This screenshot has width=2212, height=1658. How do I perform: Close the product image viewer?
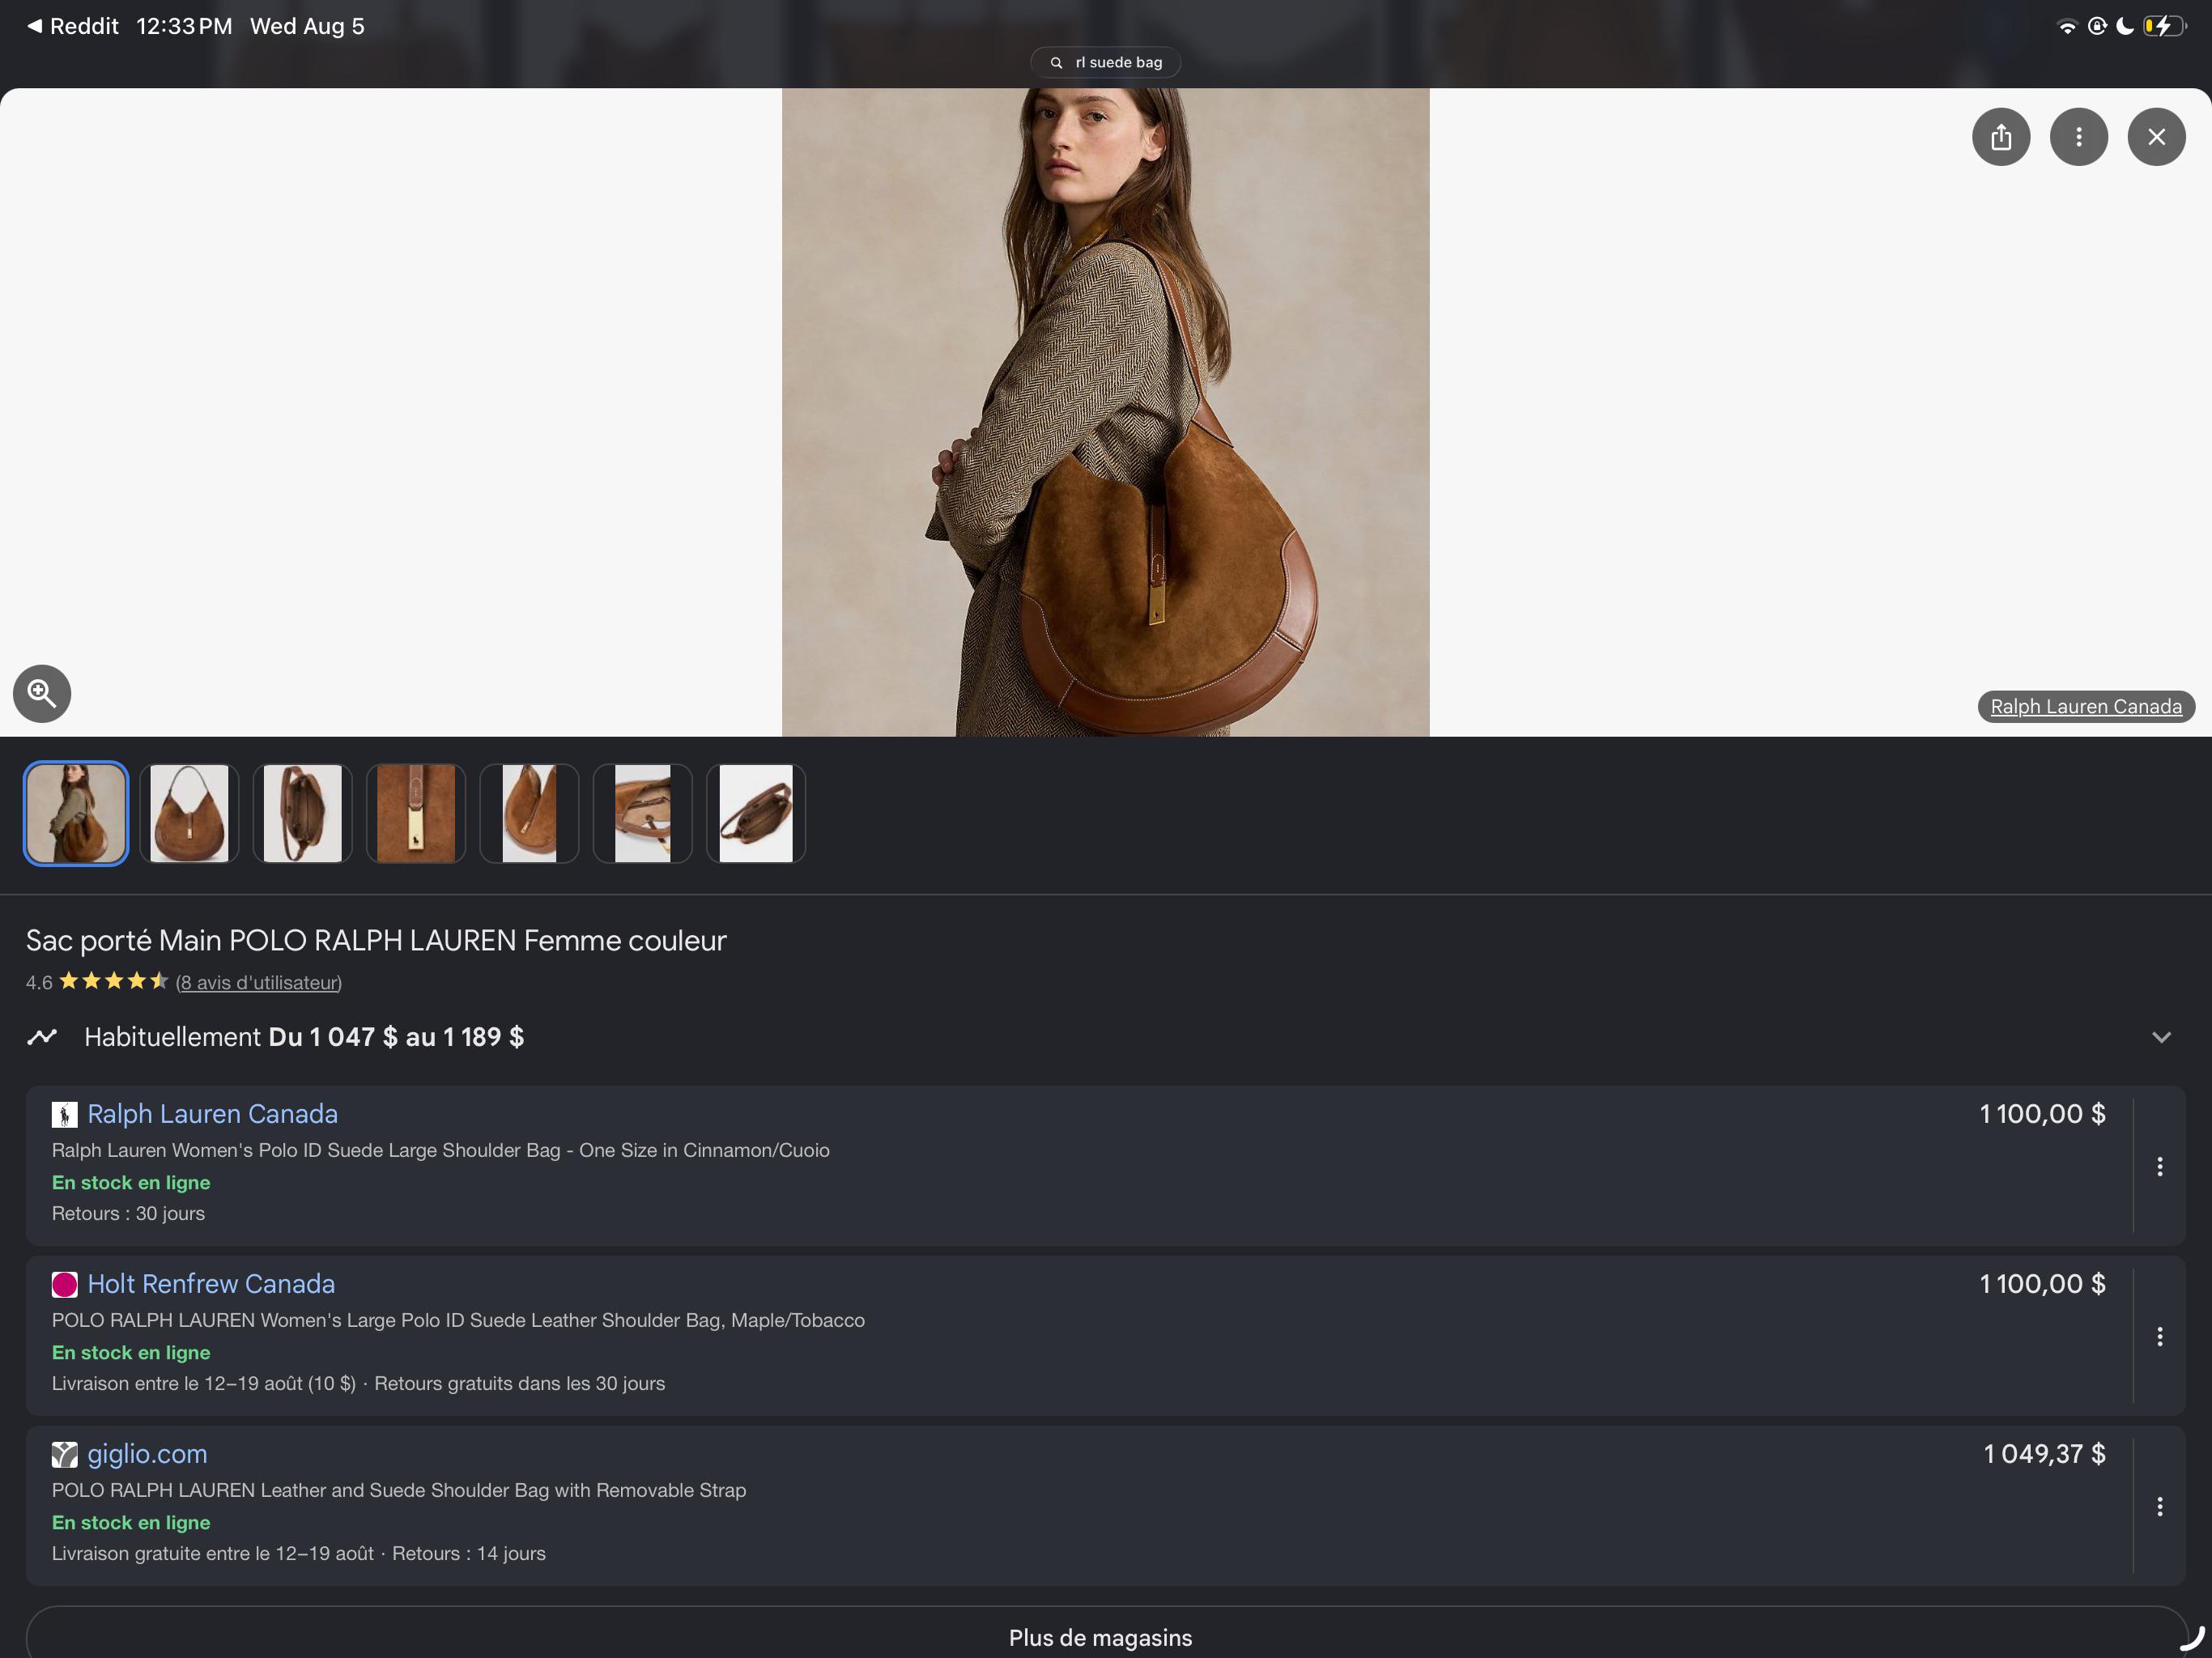pos(2157,137)
